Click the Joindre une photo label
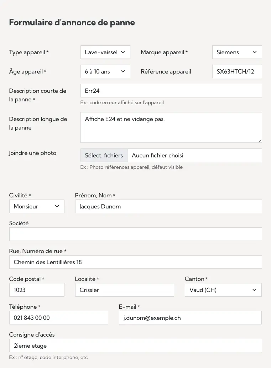Viewport: 271px width, 368px height. pos(33,153)
